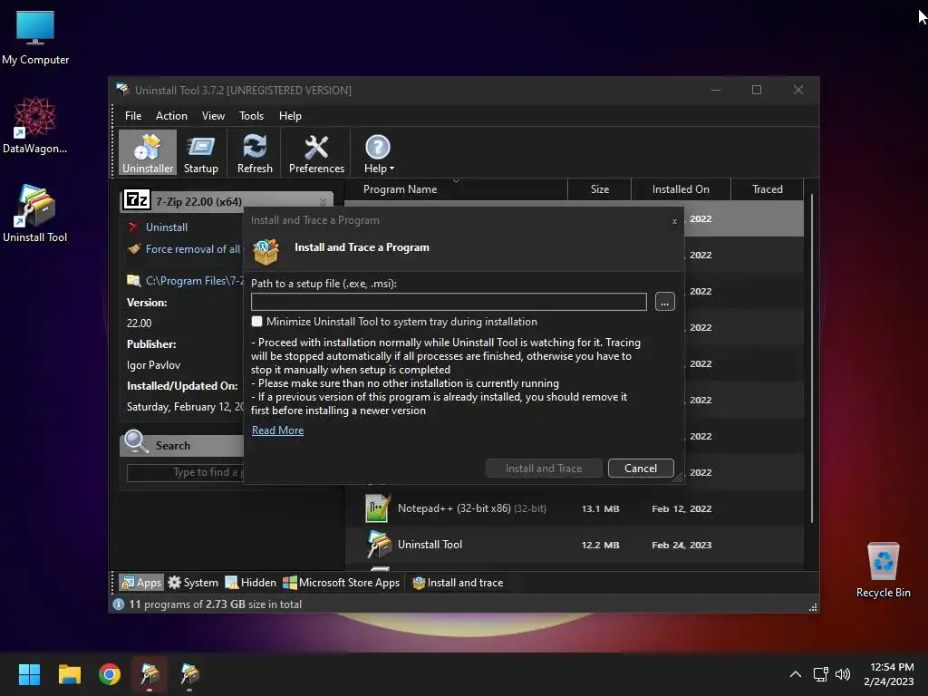
Task: Open the clock and date flyout
Action: tap(888, 674)
